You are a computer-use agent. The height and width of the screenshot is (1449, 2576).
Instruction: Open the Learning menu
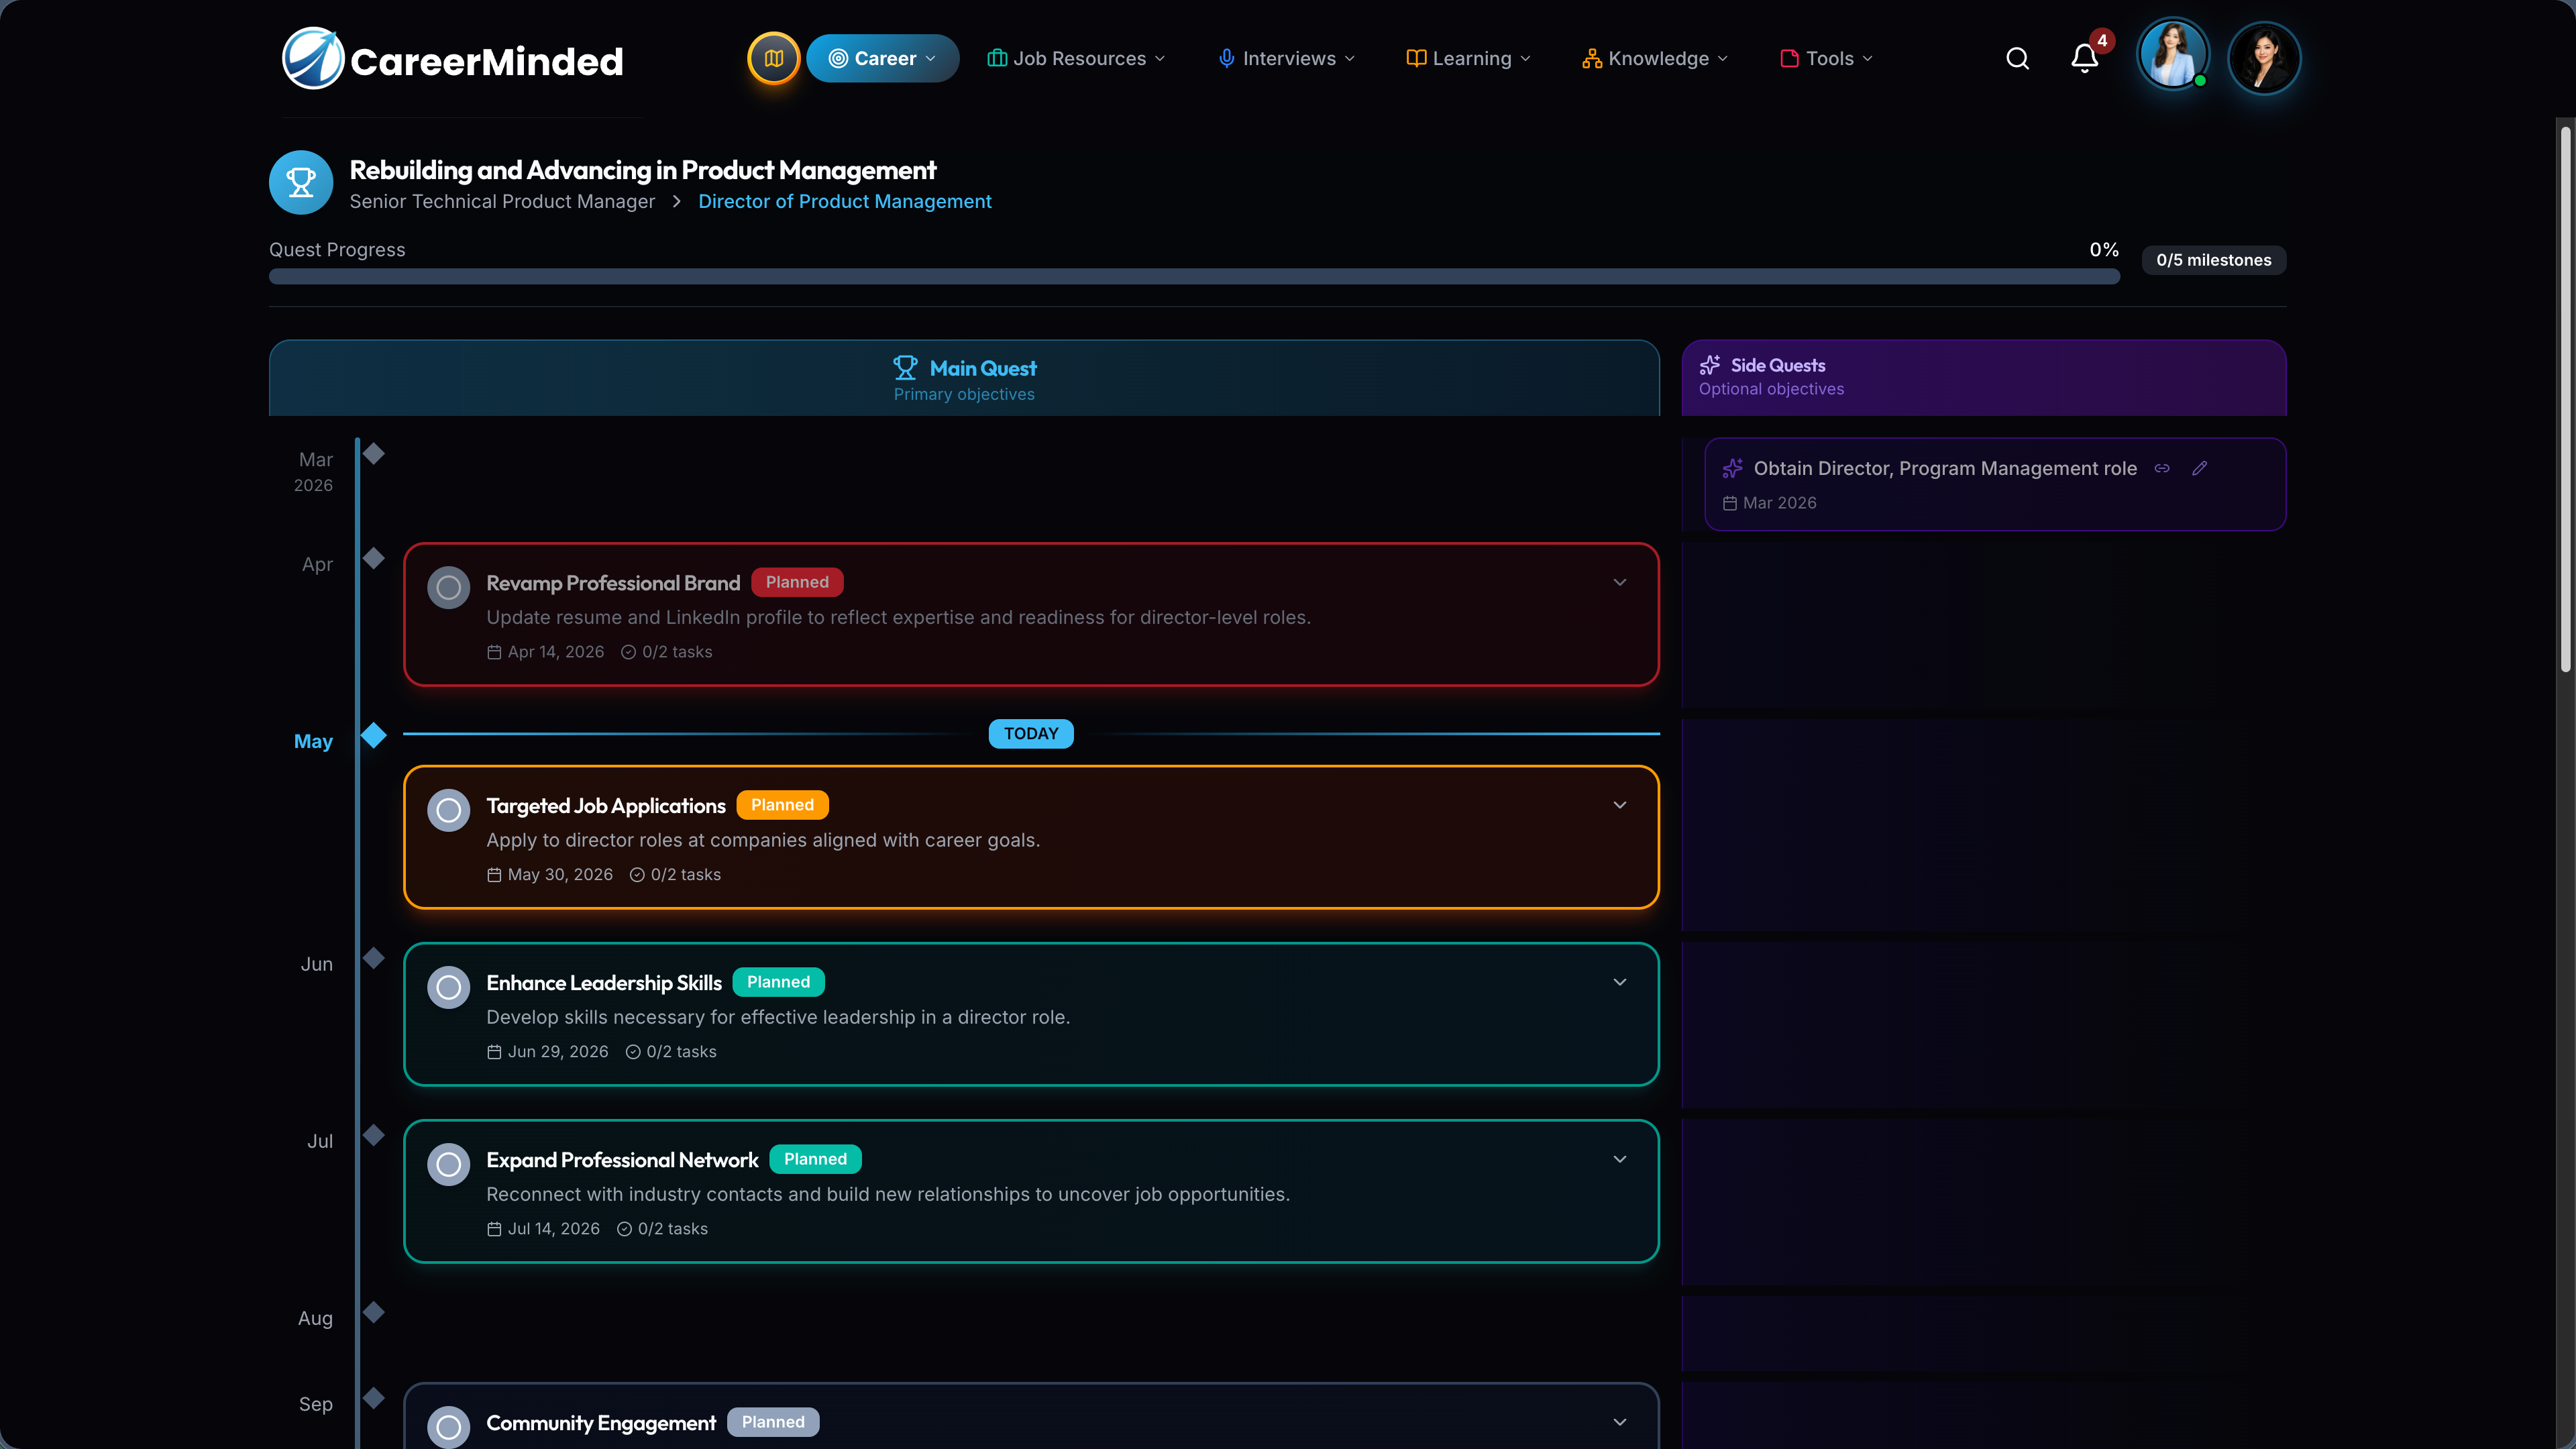point(1469,58)
